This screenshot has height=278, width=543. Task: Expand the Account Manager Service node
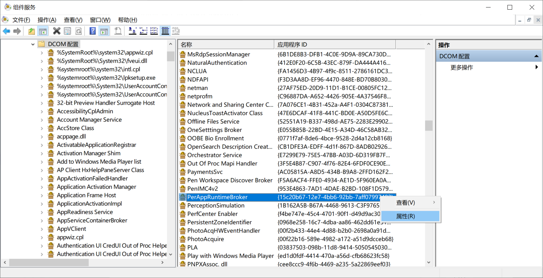coord(42,120)
